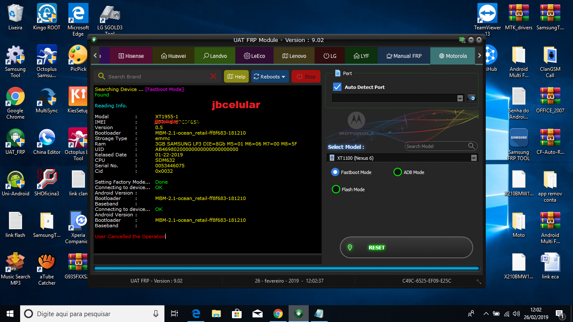Select the OFFICE_2007 archive on desktop
This screenshot has height=322, width=573.
[x=550, y=100]
